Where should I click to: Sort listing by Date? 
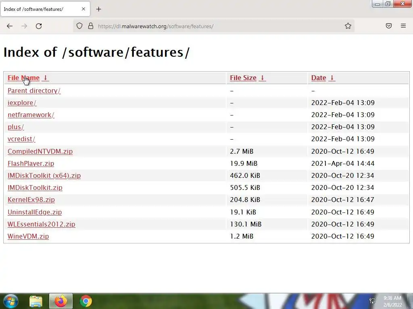319,78
